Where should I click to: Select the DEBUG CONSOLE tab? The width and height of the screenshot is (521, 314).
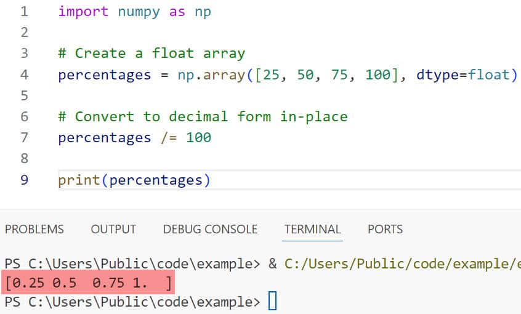point(210,229)
